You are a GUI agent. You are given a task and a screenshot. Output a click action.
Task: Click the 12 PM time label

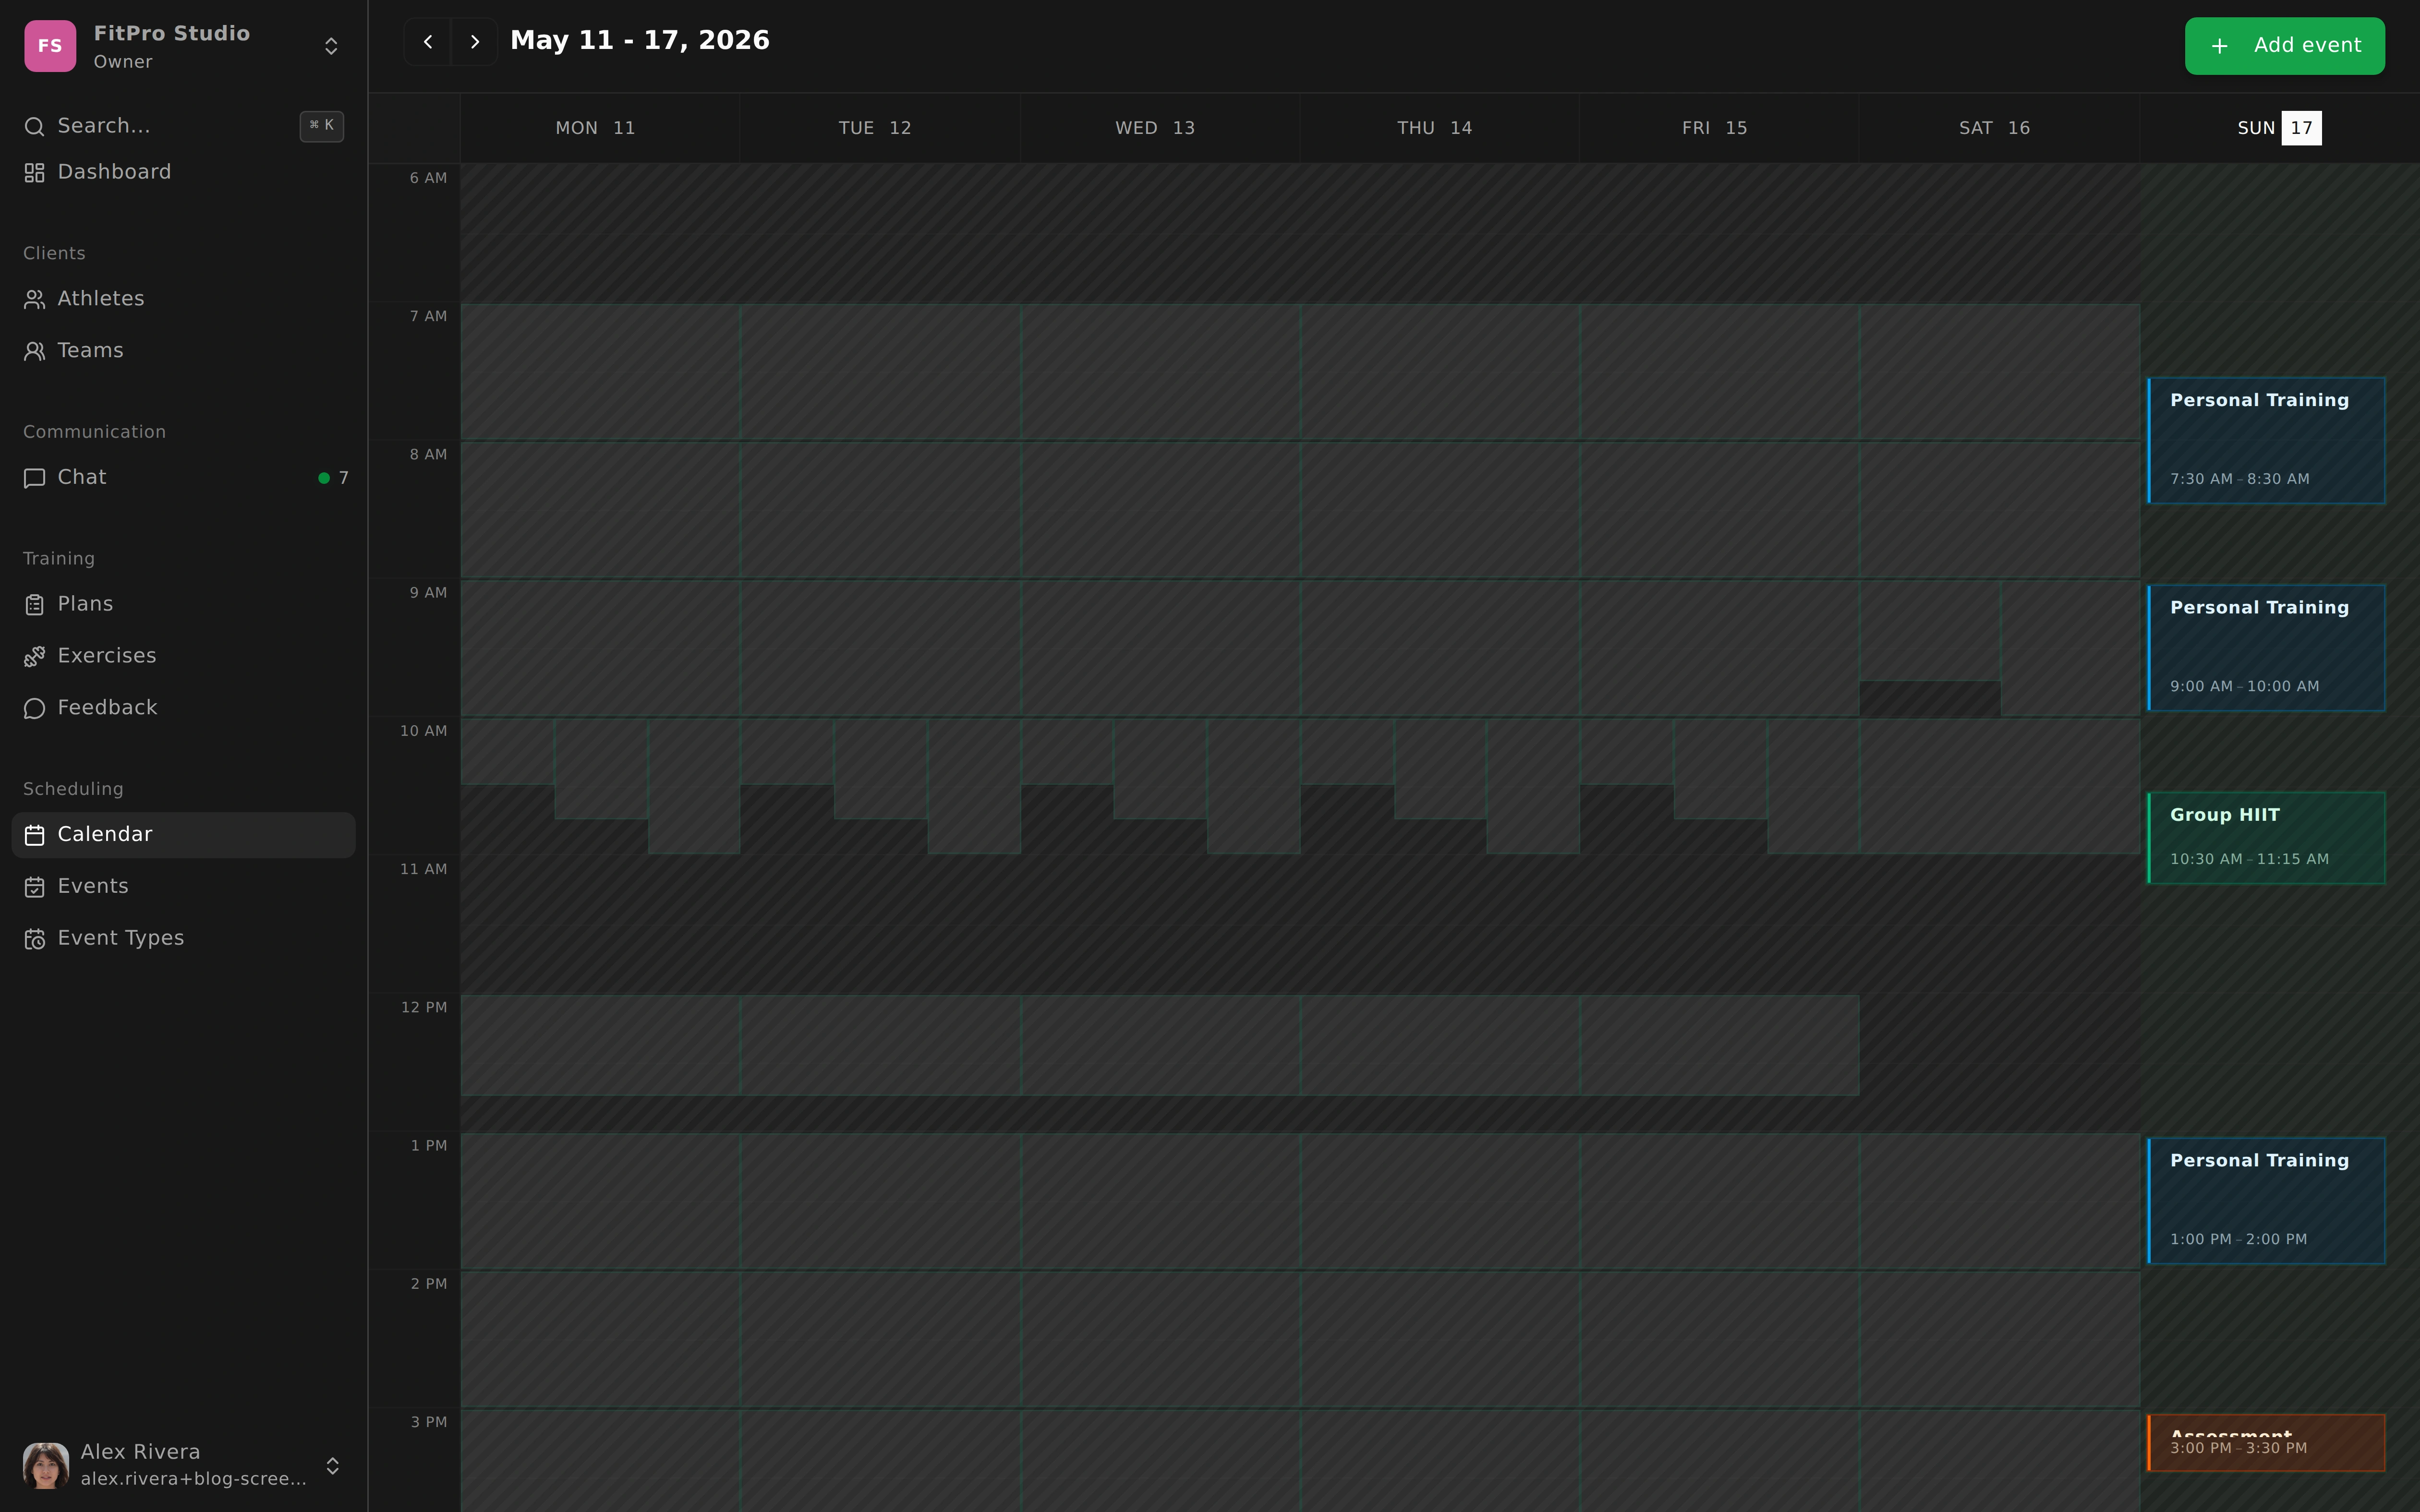424,1007
